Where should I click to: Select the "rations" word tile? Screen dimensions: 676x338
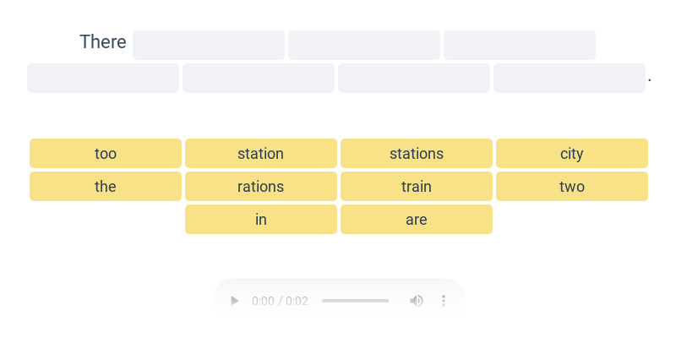click(261, 186)
